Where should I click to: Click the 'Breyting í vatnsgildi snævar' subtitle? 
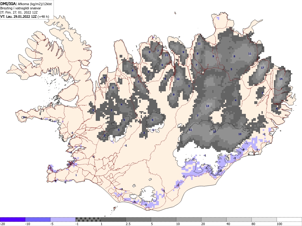tap(21, 8)
